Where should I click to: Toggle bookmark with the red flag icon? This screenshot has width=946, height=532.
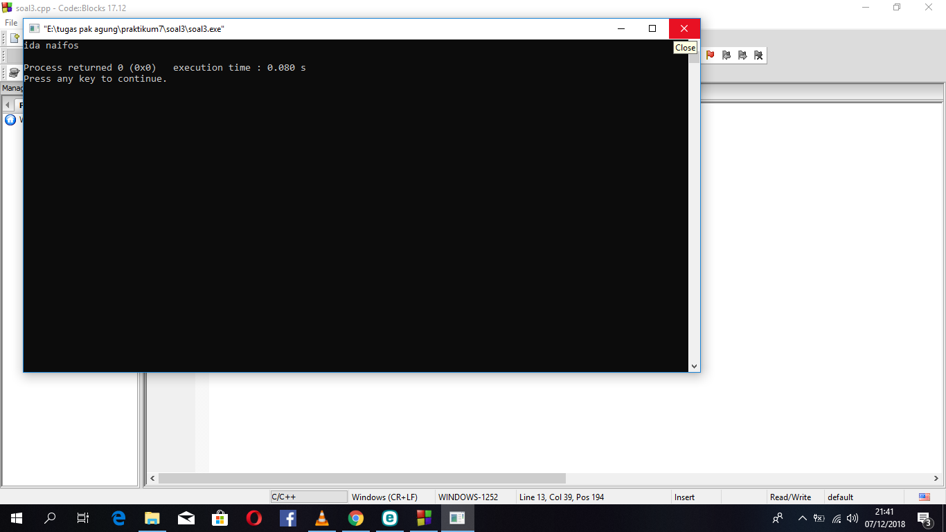click(710, 55)
